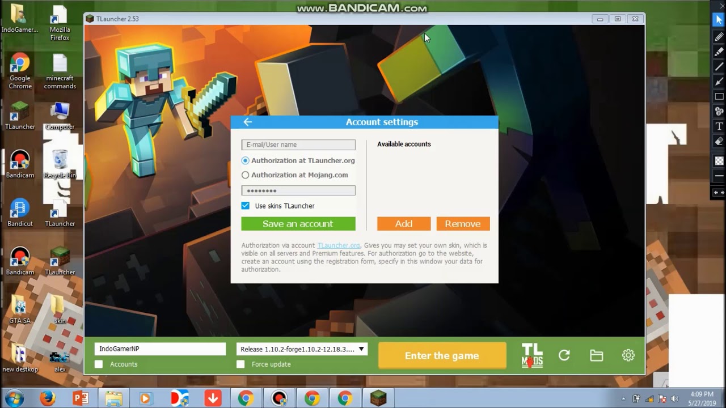Image resolution: width=726 pixels, height=408 pixels.
Task: Select Bandicam arrow drawing tool
Action: tap(719, 81)
